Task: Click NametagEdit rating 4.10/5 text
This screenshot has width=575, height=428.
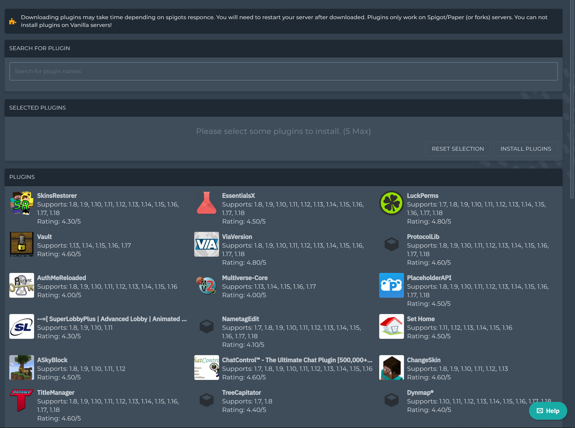Action: 243,345
